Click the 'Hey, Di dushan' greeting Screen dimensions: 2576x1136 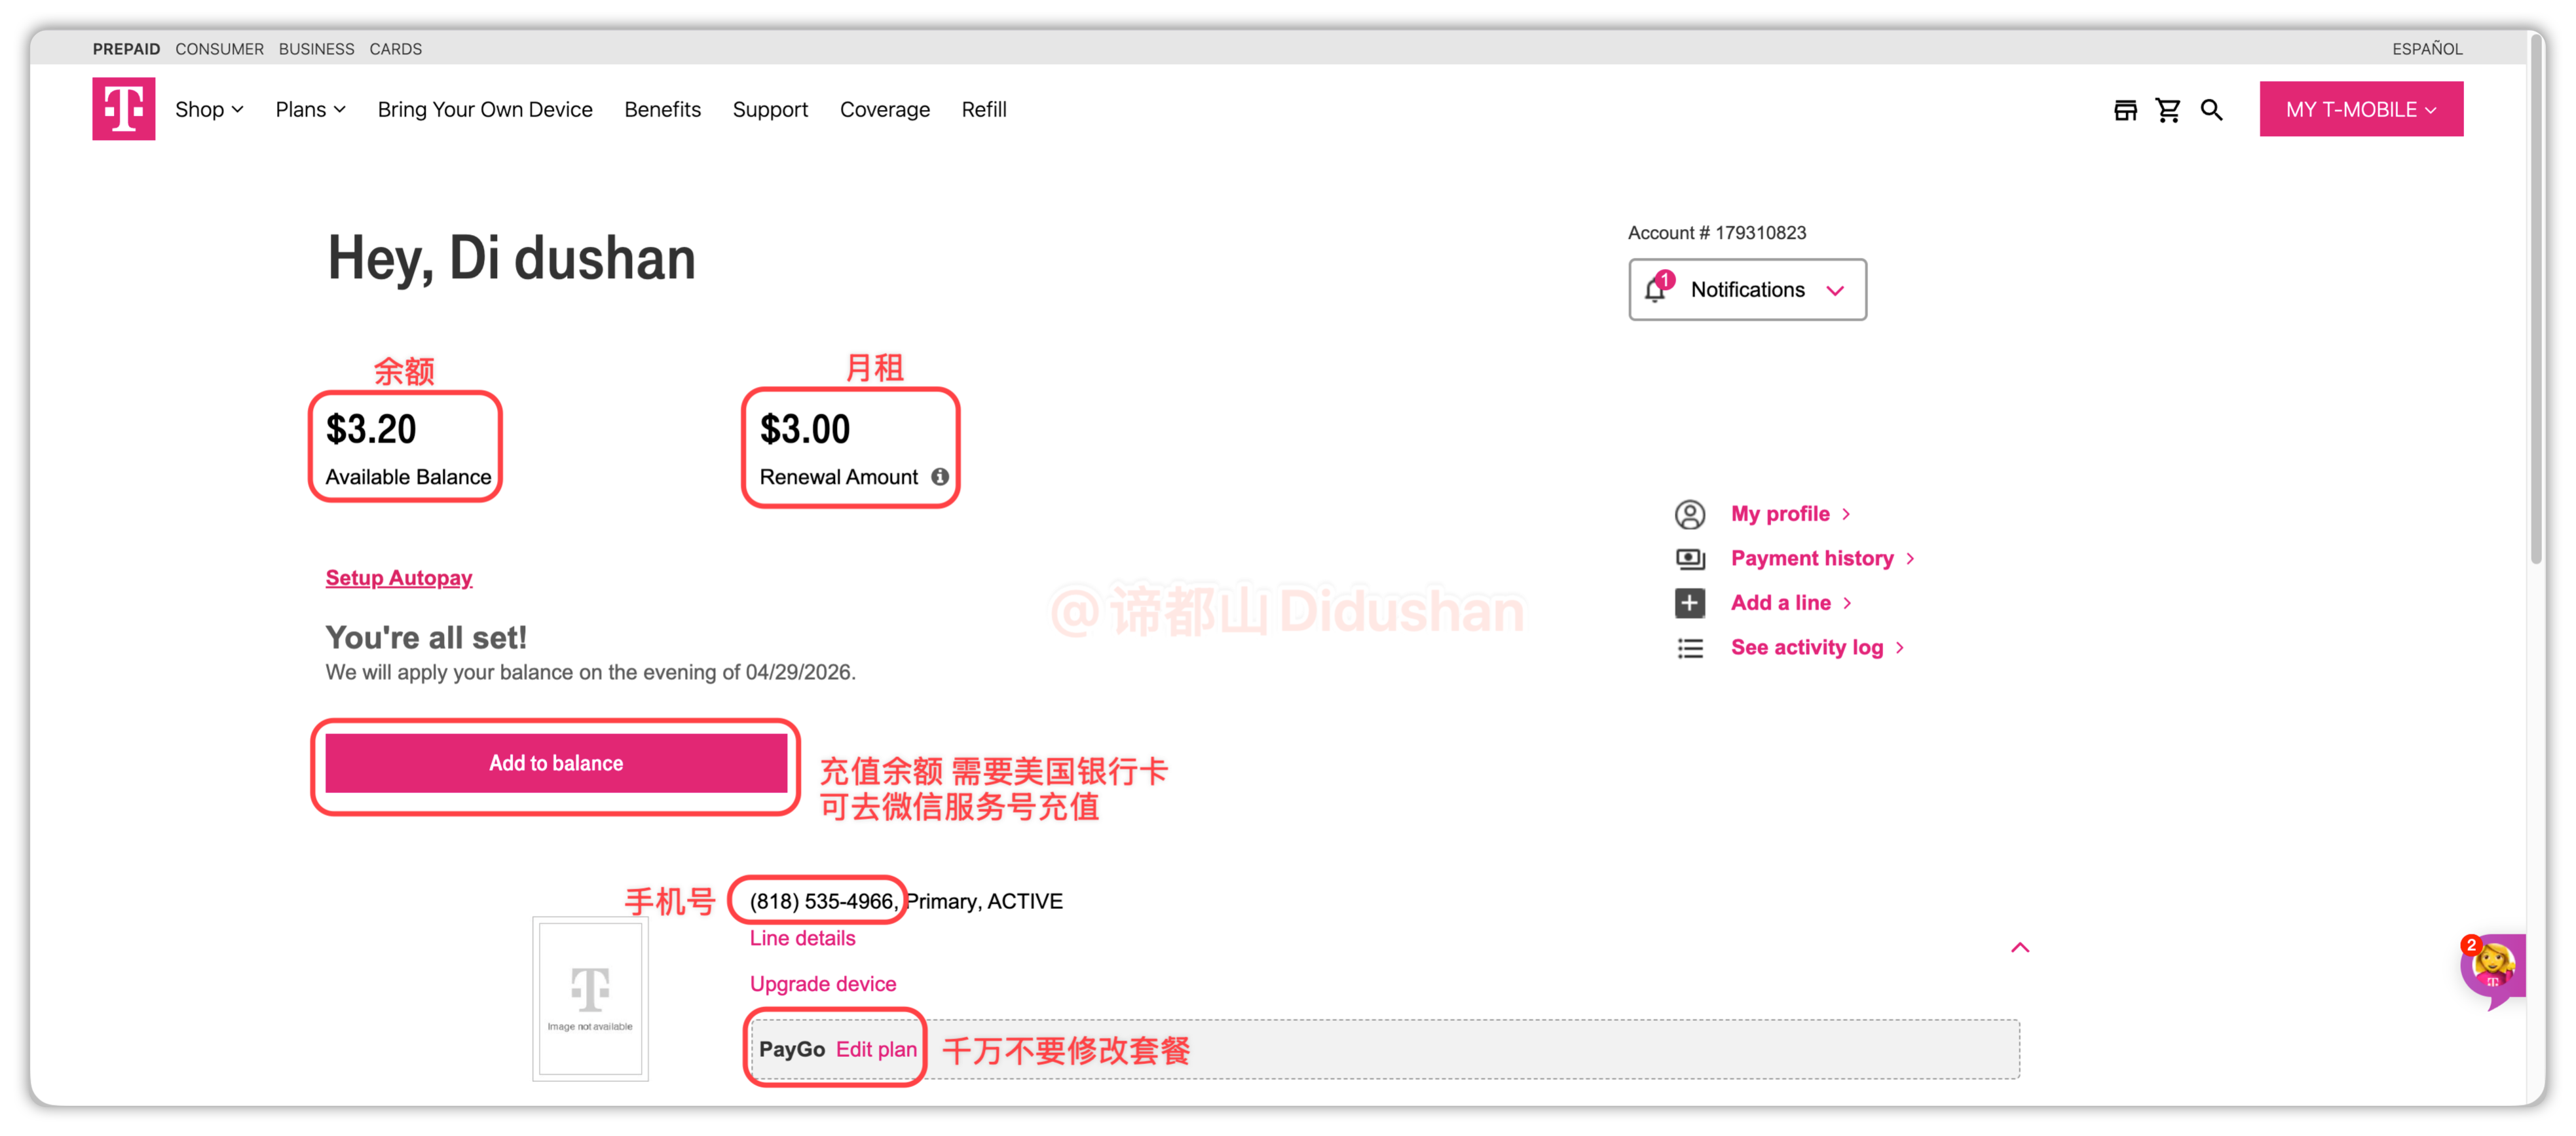(x=511, y=258)
